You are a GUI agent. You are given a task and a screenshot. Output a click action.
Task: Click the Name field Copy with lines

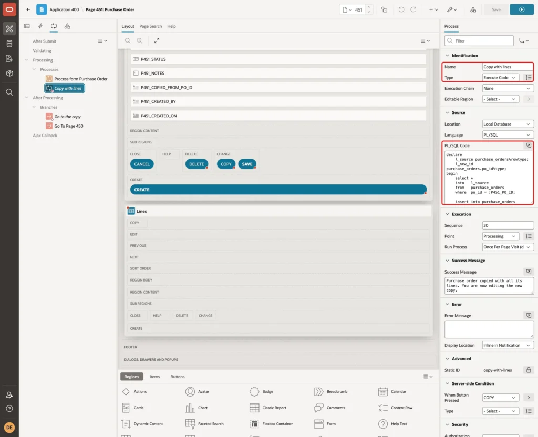508,67
